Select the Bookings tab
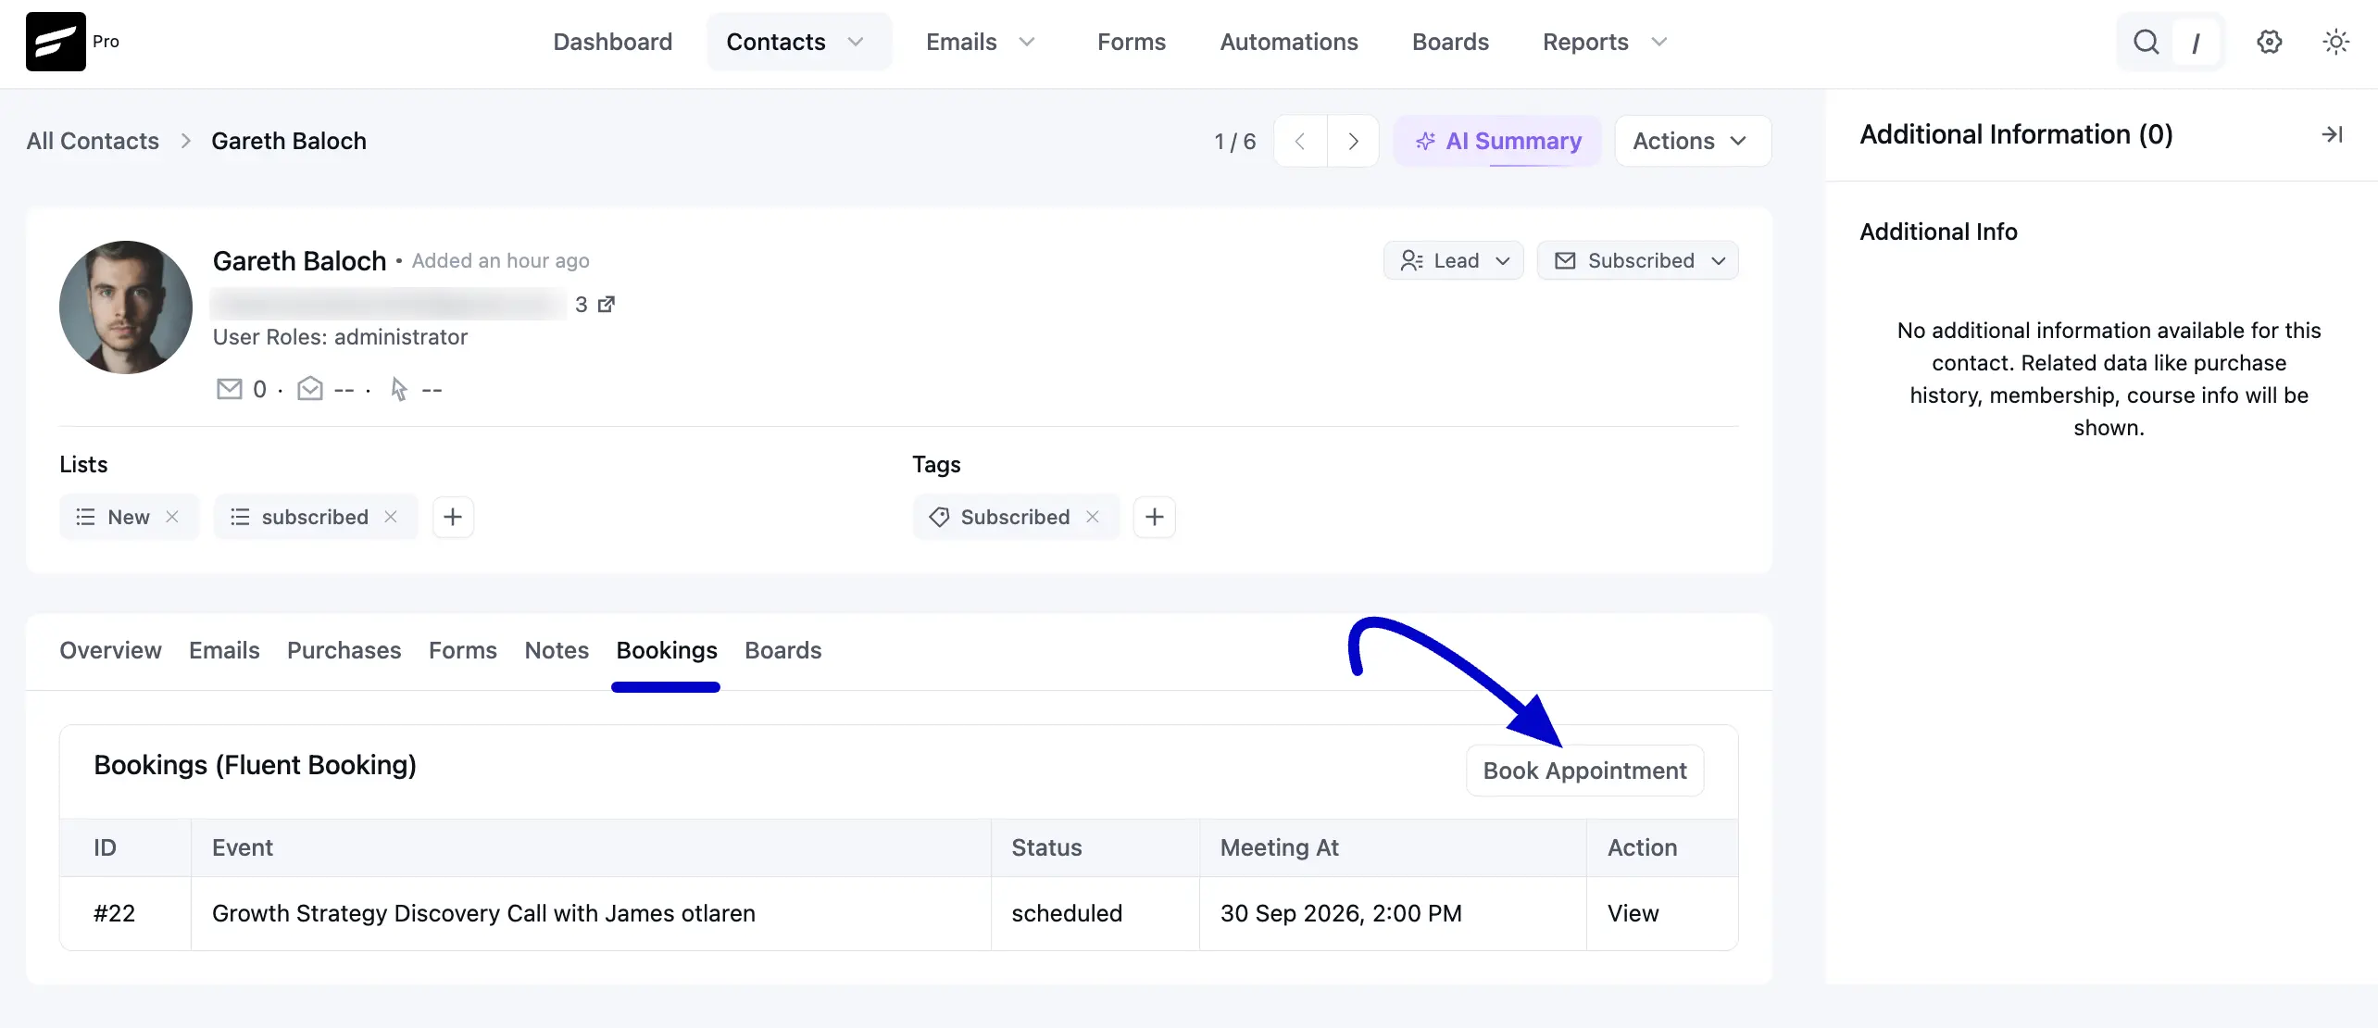This screenshot has height=1028, width=2378. tap(667, 650)
